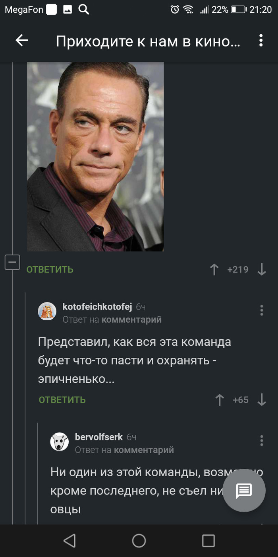Reply to kotofeichkotofej via ОТВЕТИТЬ
This screenshot has width=278, height=557.
point(62,400)
